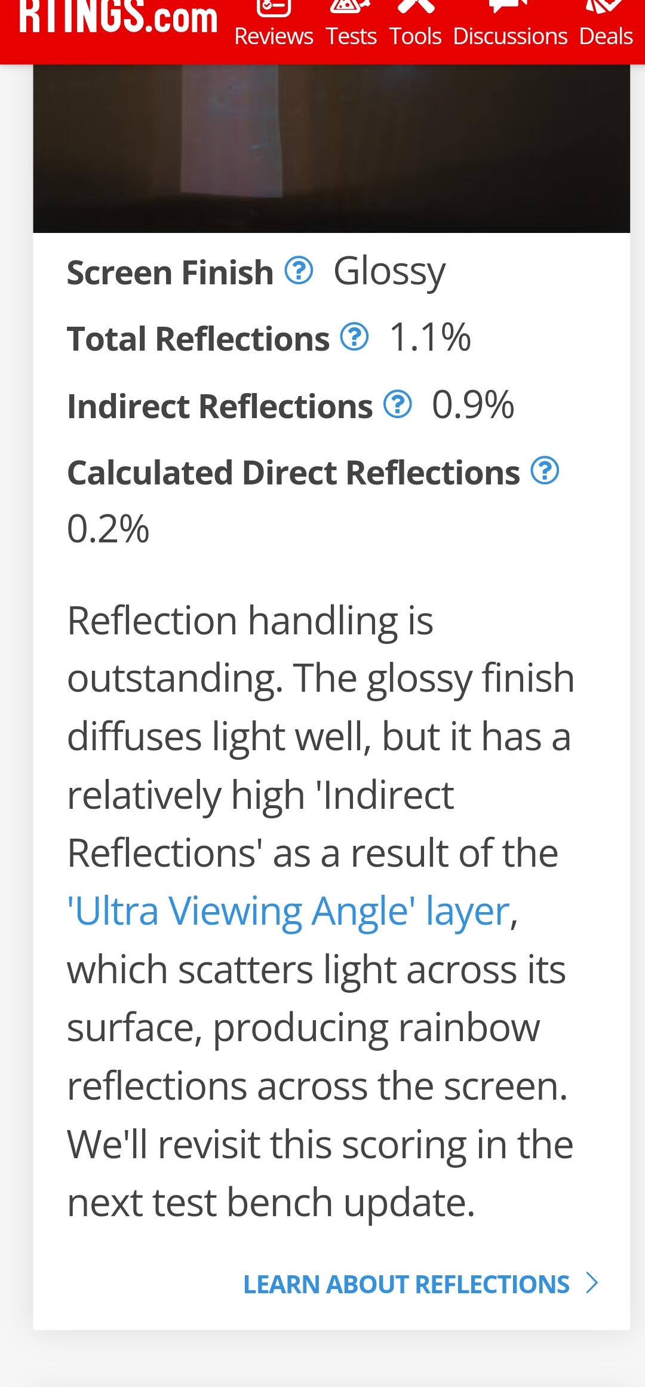Click the Total Reflections label
645x1387 pixels.
tap(198, 339)
